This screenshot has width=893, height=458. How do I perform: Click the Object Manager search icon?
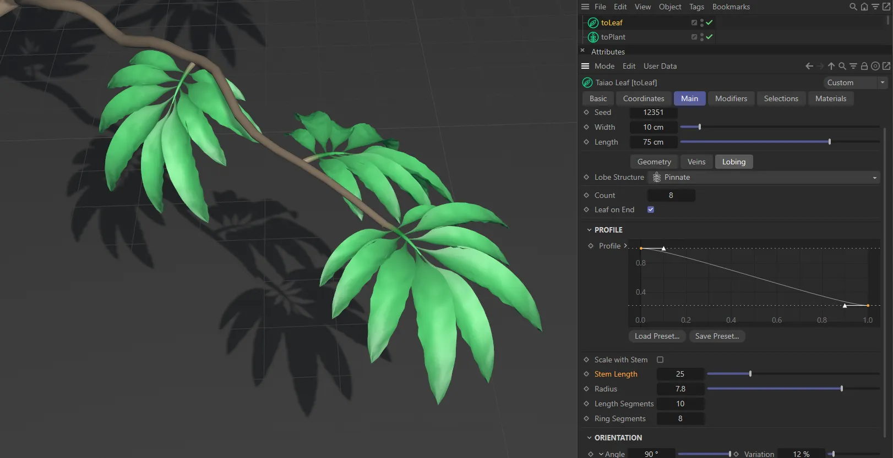[x=853, y=7]
